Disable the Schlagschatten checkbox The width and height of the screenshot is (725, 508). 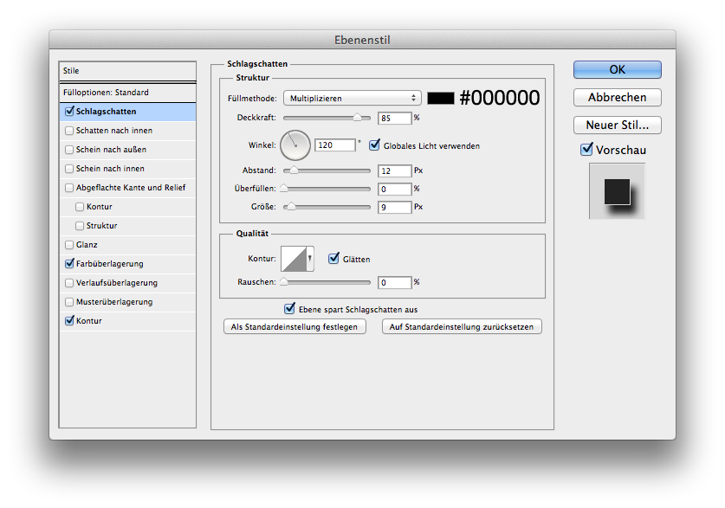(69, 112)
